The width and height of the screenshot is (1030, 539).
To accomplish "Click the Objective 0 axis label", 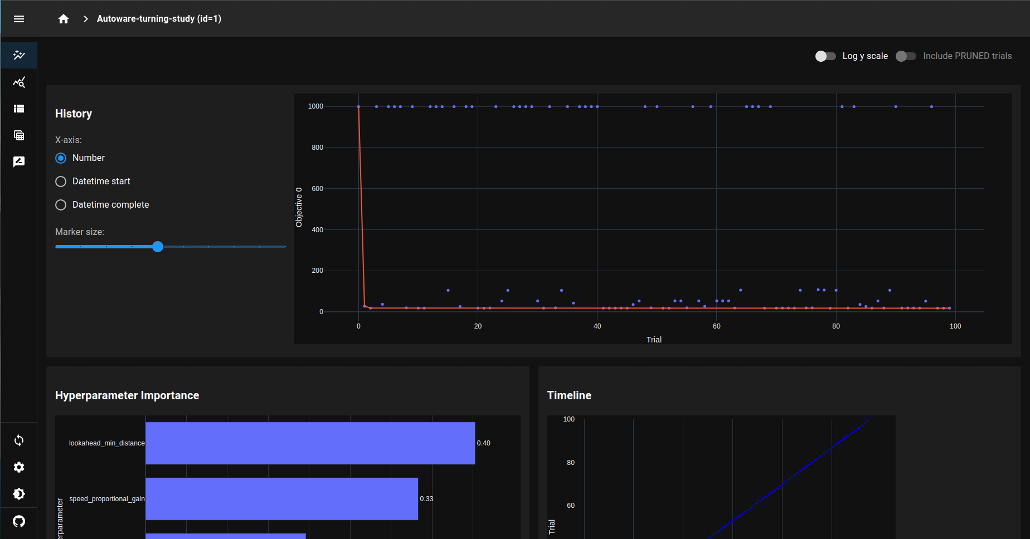I will (x=299, y=207).
